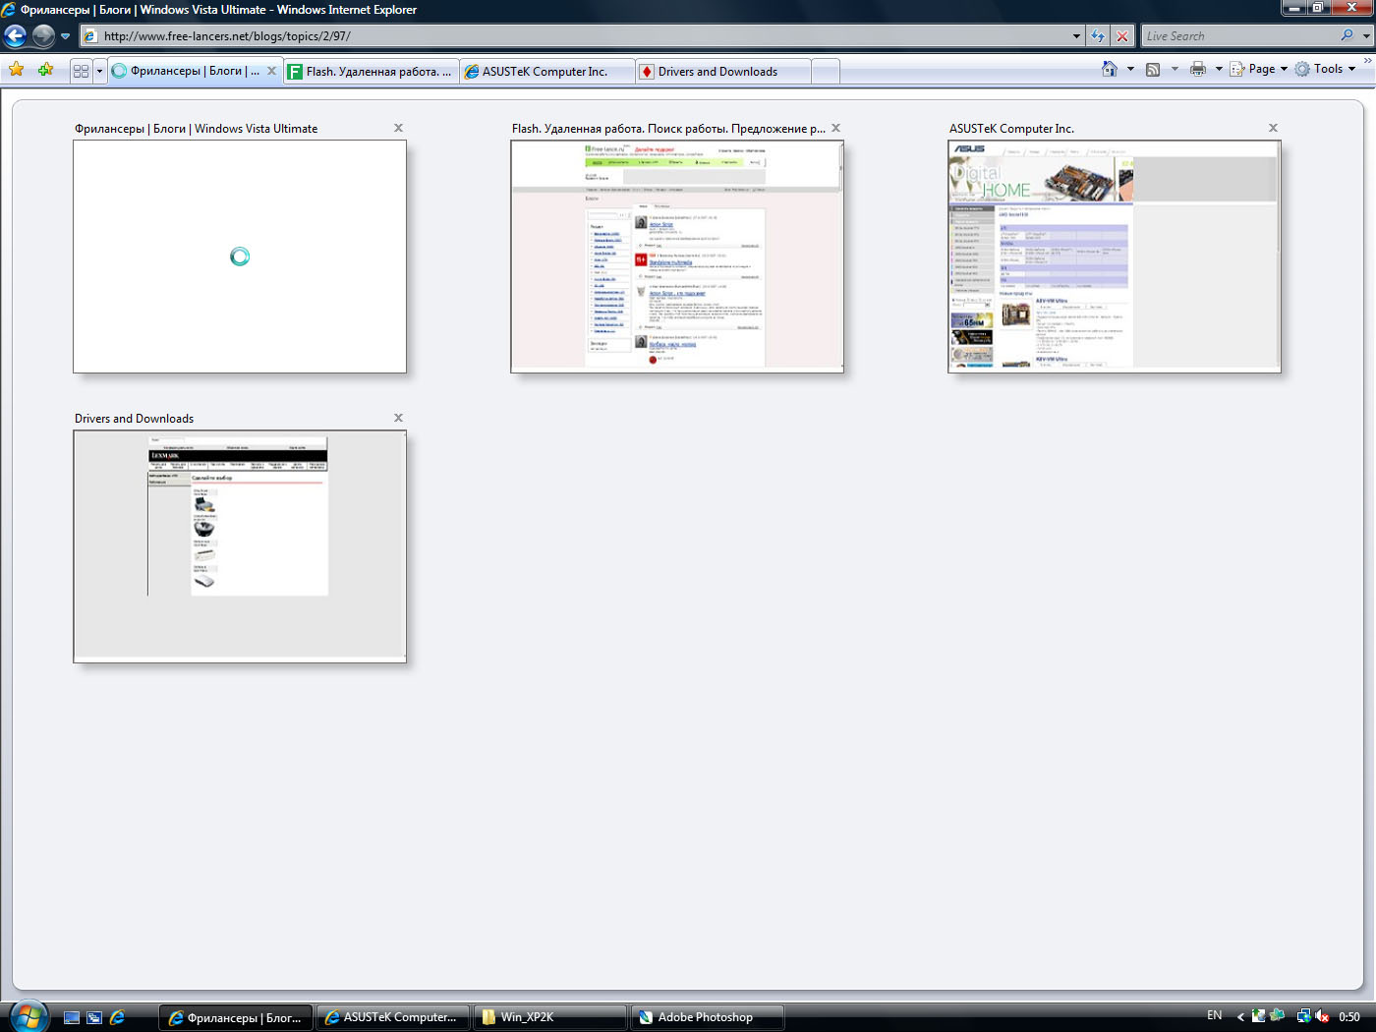Switch to Adobe Photoshop in the taskbar
The width and height of the screenshot is (1376, 1032).
coord(708,1017)
